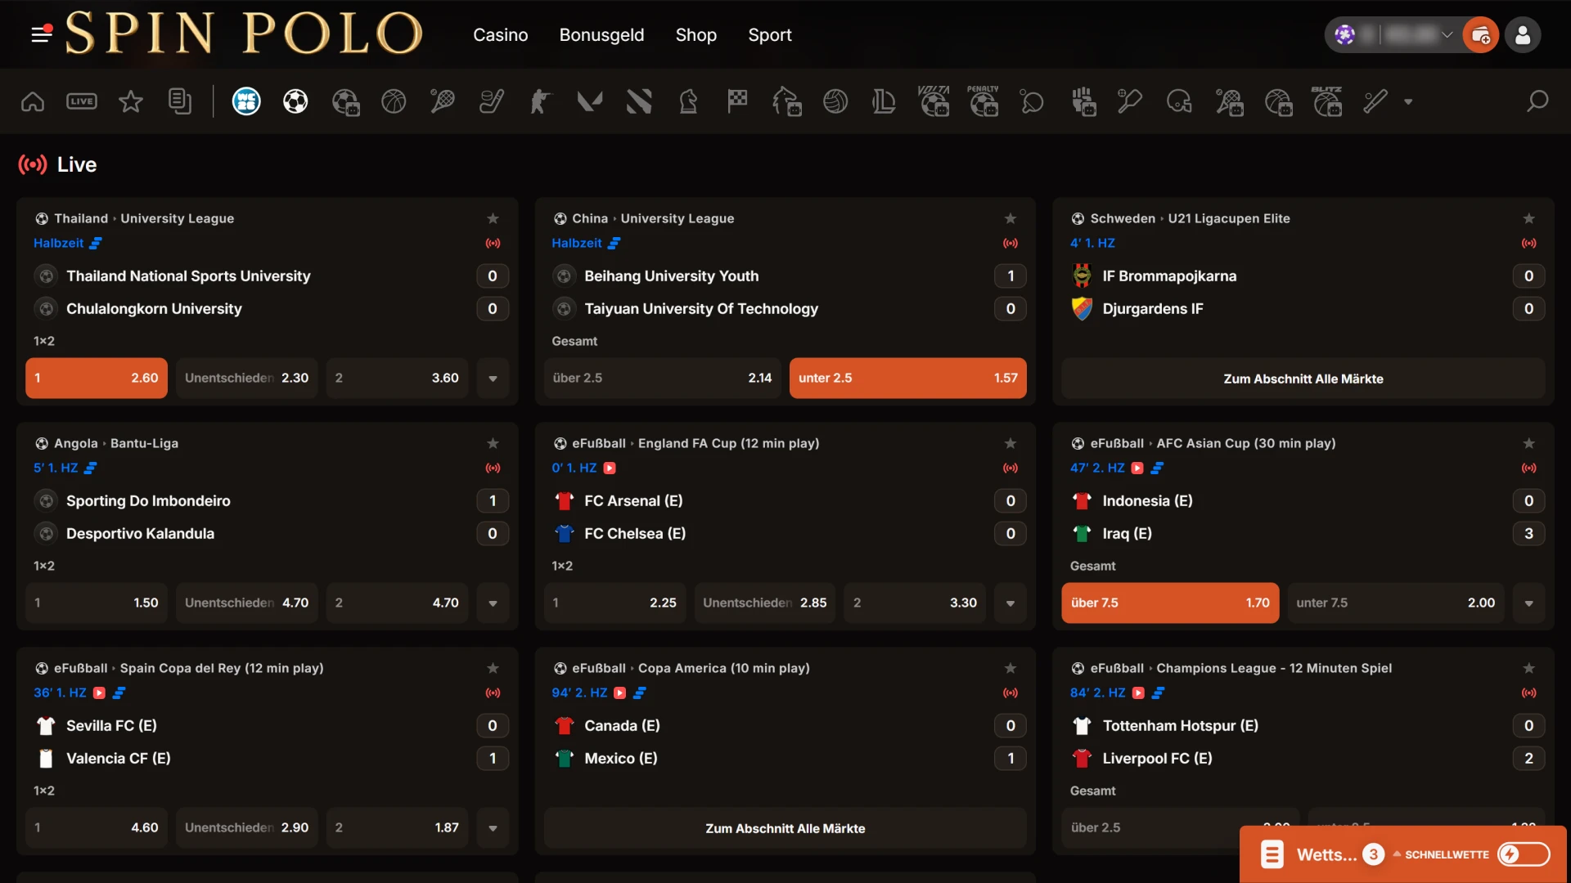
Task: Expand more markets for FC Arsenal (E)
Action: click(1011, 603)
